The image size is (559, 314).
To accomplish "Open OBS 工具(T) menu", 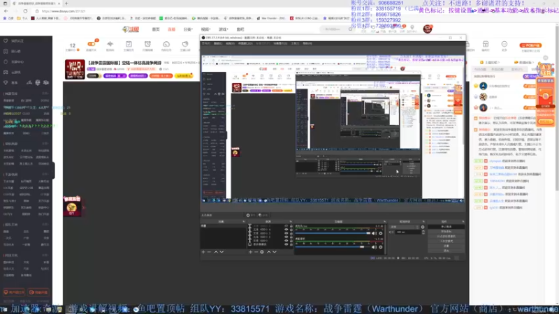I will [295, 43].
